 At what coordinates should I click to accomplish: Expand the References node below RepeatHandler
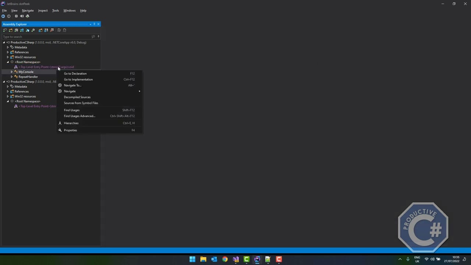[8, 91]
